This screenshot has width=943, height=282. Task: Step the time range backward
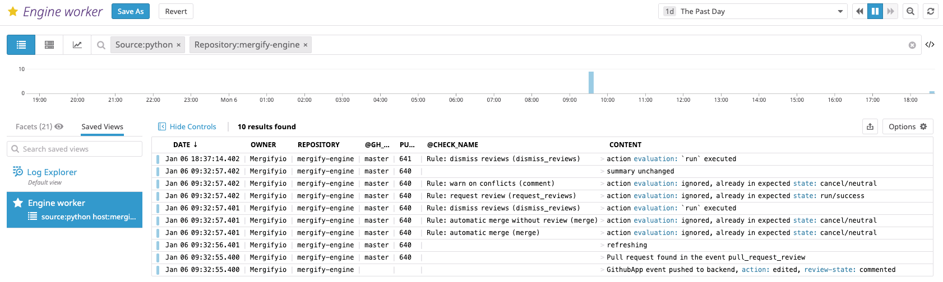click(859, 11)
